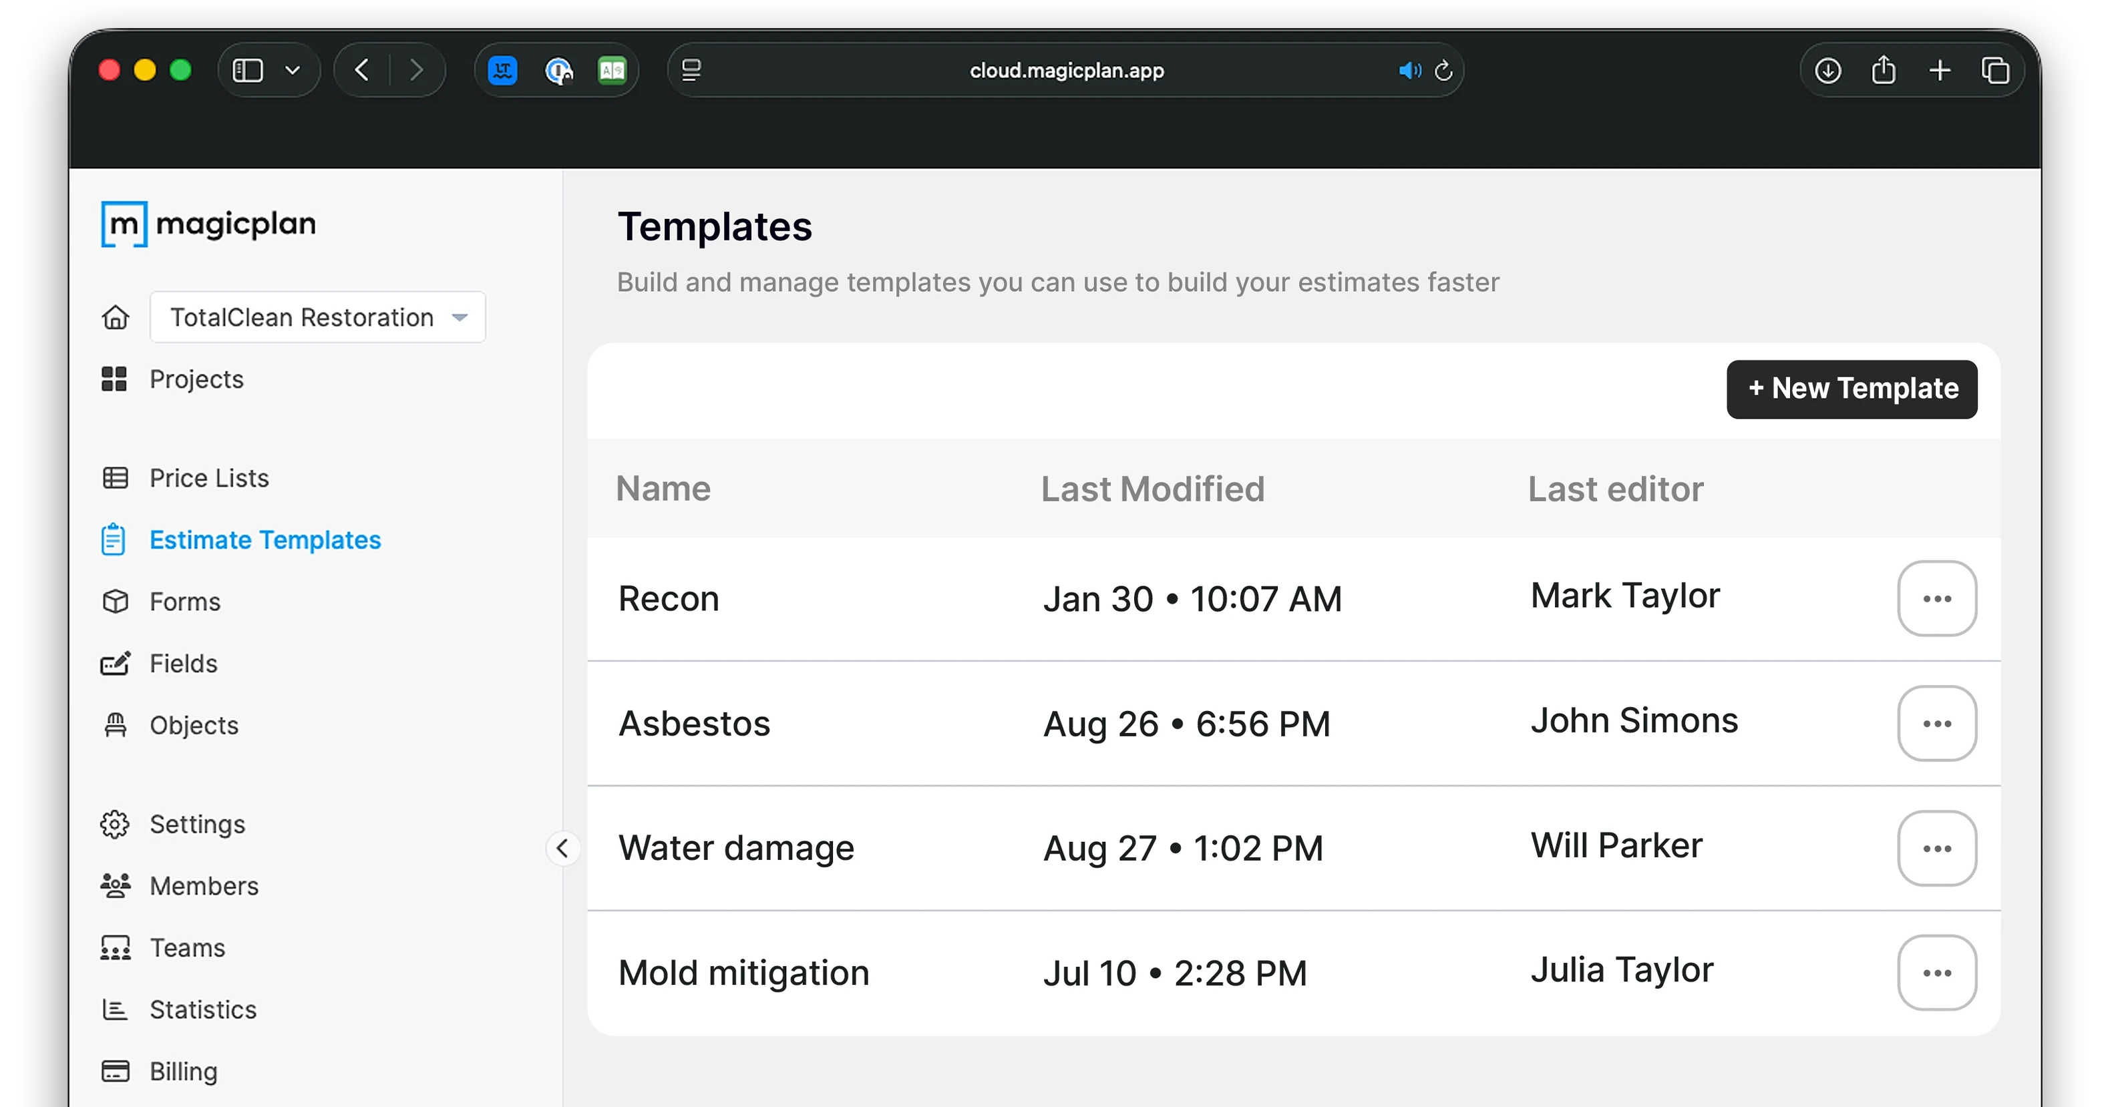Image resolution: width=2114 pixels, height=1107 pixels.
Task: Click the home icon in sidebar
Action: coord(115,316)
